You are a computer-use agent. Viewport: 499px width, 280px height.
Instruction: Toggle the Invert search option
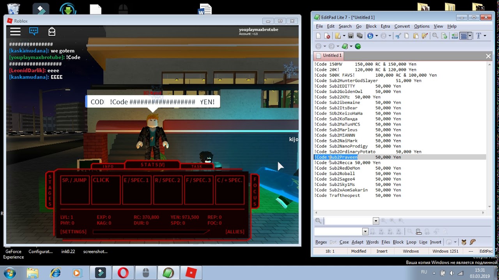[x=435, y=242]
